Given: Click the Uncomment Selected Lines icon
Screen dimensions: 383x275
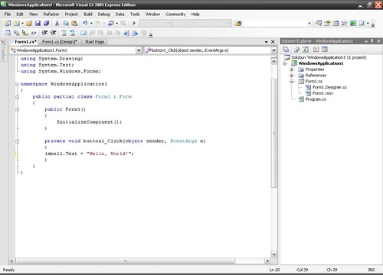Looking at the screenshot, I should 73,33.
